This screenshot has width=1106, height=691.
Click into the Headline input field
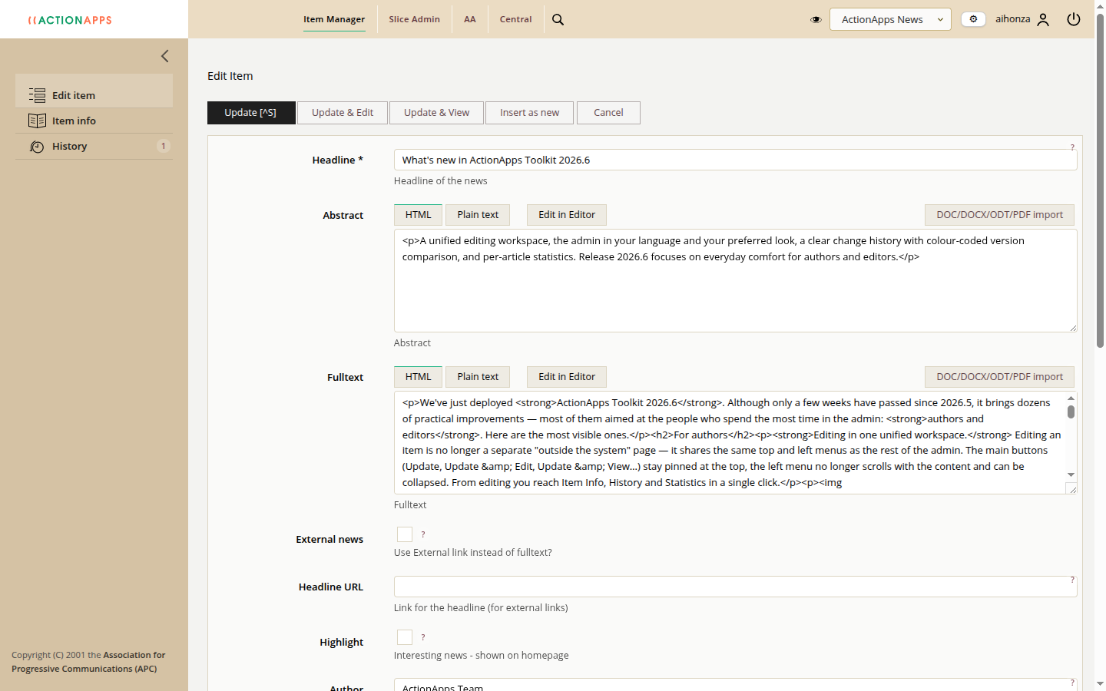tap(736, 160)
